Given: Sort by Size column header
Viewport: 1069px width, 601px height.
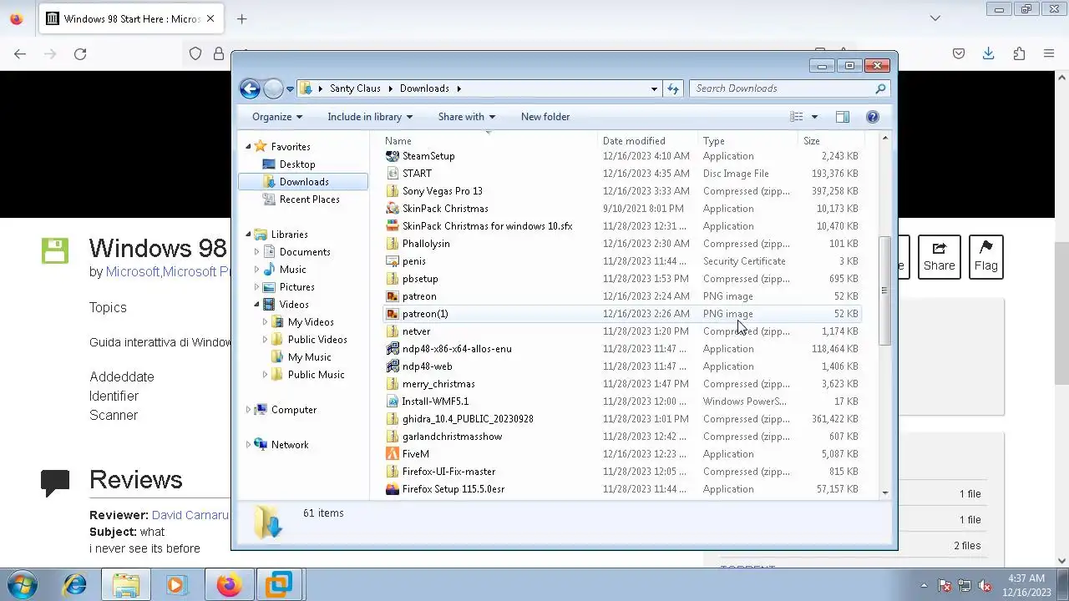Looking at the screenshot, I should click(829, 141).
